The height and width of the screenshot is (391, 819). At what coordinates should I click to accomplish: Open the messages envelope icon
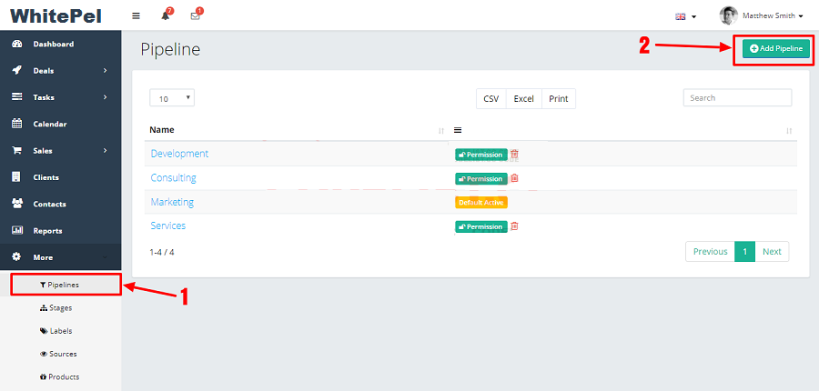click(195, 15)
